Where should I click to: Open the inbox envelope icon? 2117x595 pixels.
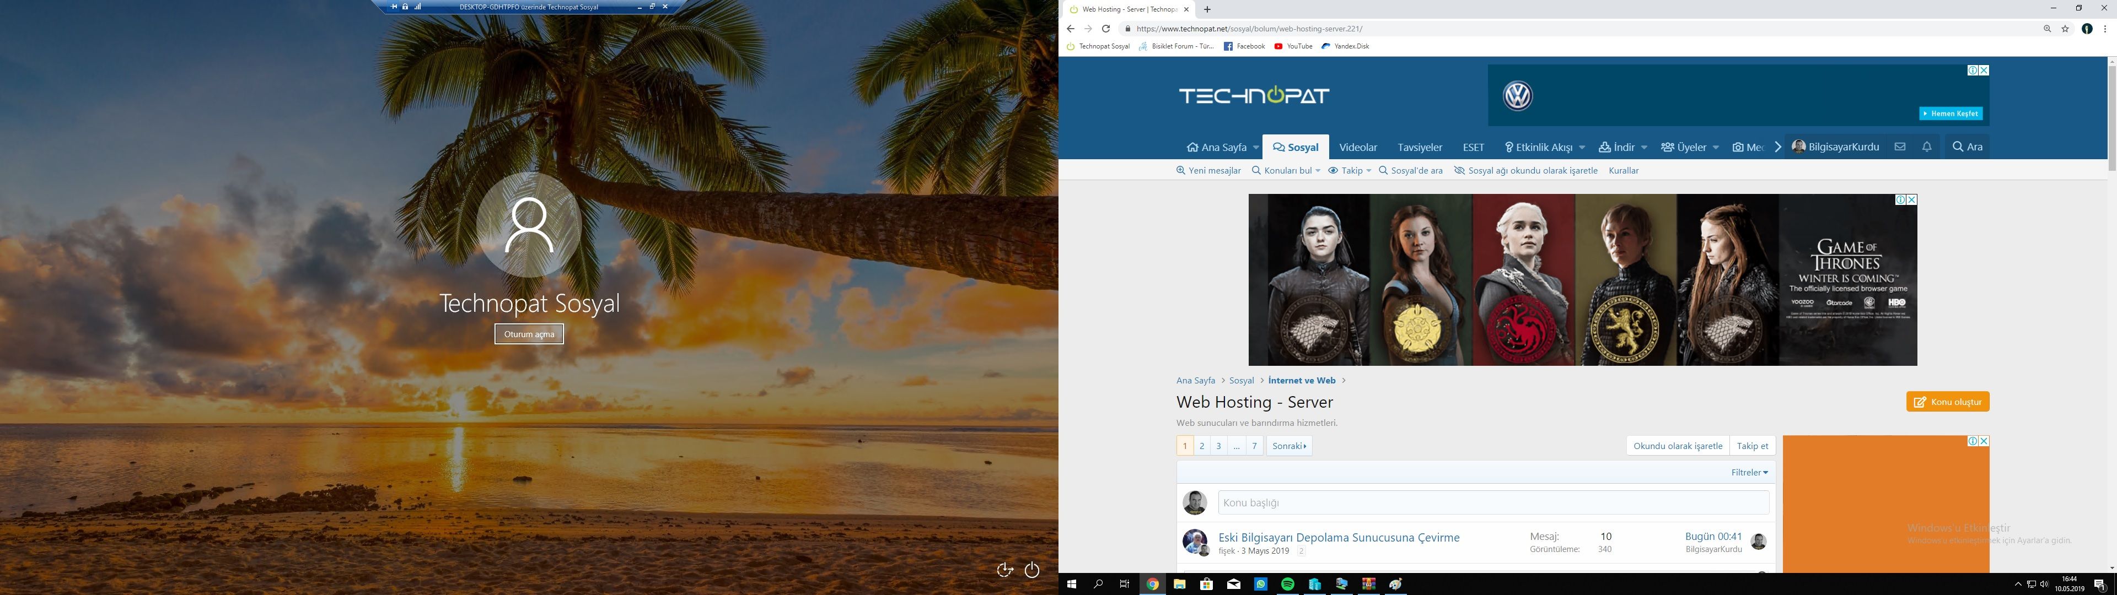pos(1899,147)
